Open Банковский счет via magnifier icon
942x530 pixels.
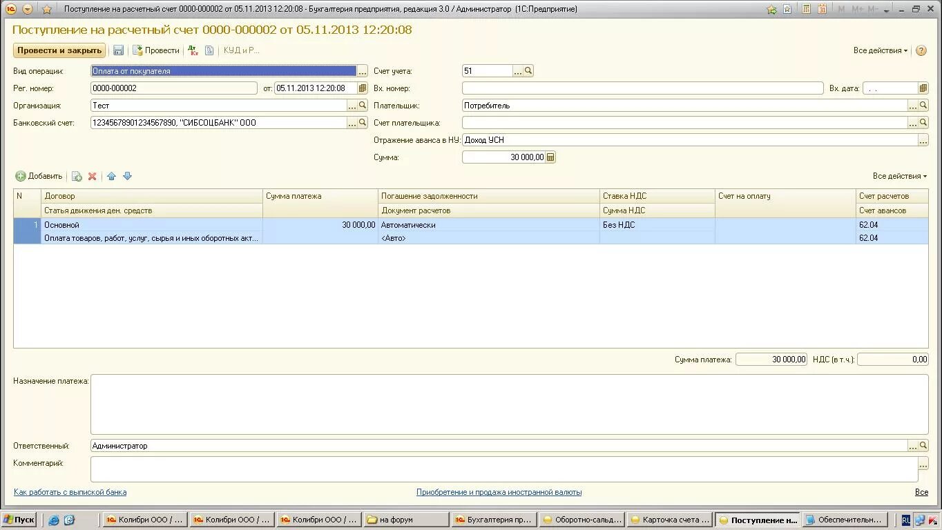coord(363,123)
